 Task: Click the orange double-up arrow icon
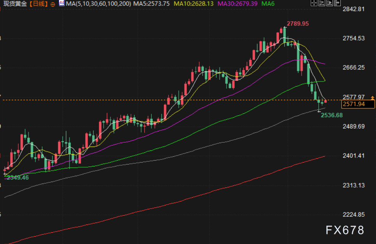point(372,97)
